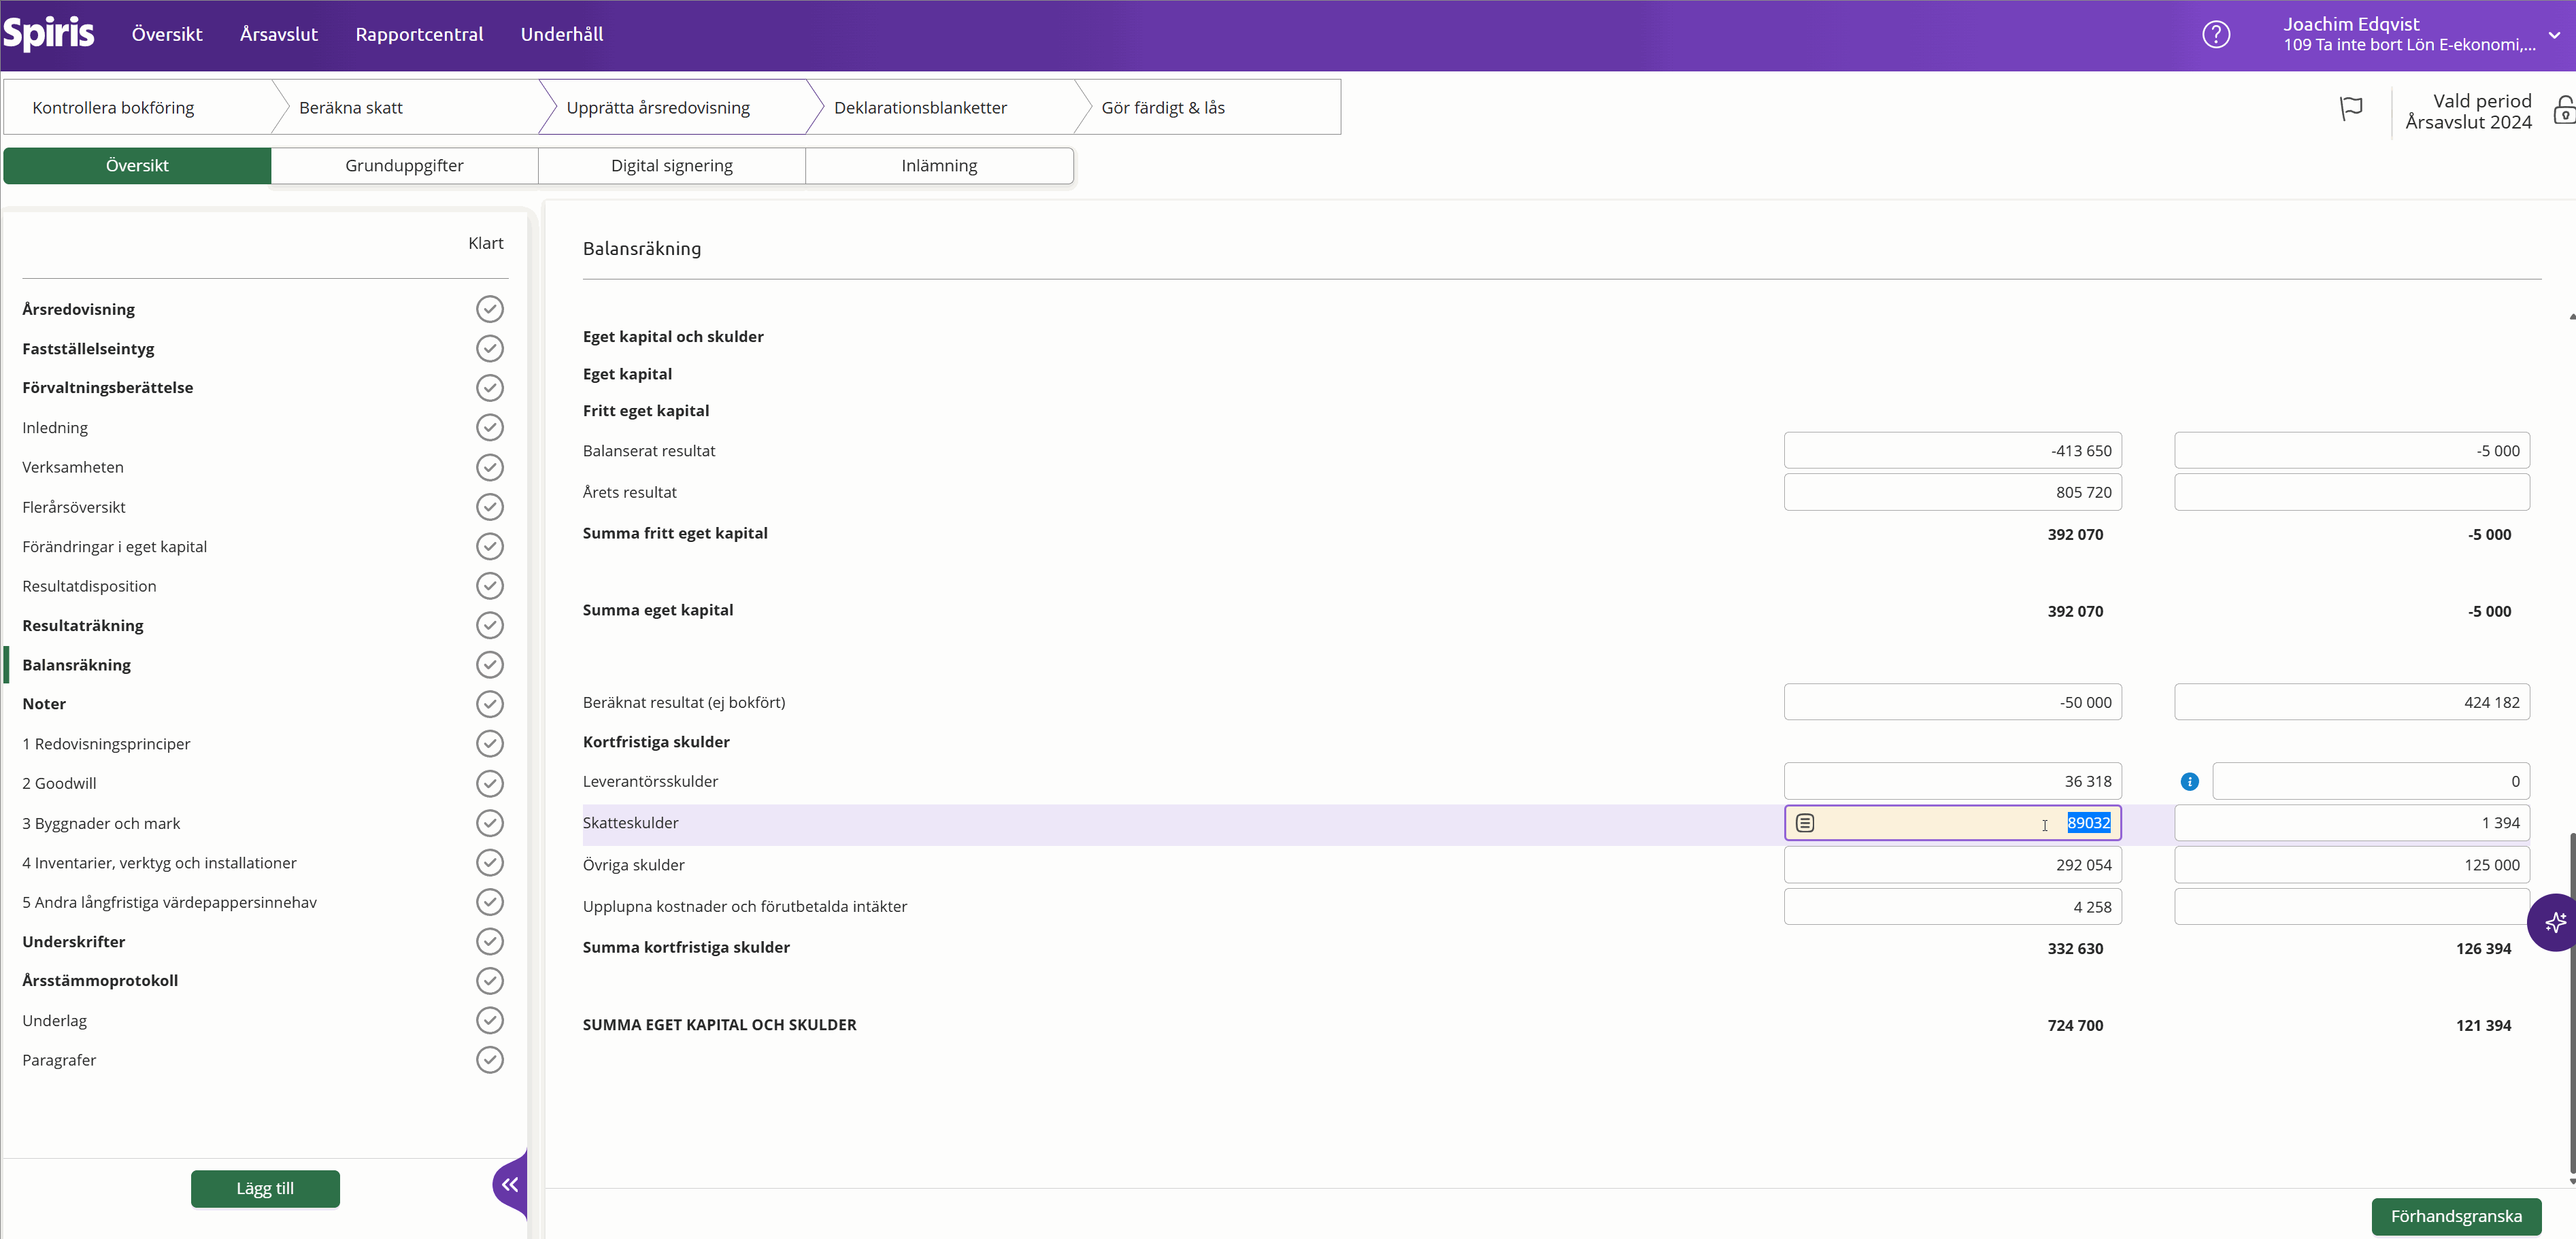Click Beräknat resultat previous-year field 424 182
This screenshot has width=2576, height=1239.
point(2352,703)
